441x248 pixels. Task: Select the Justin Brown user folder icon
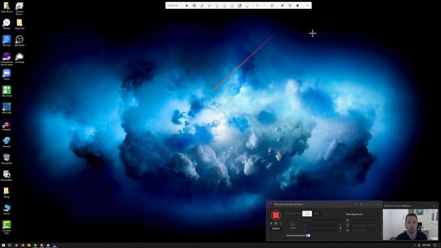(6, 8)
